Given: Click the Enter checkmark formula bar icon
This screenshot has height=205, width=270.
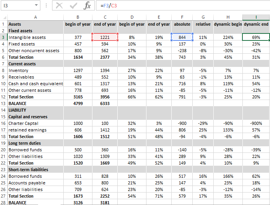Looking at the screenshot, I should pos(73,6).
